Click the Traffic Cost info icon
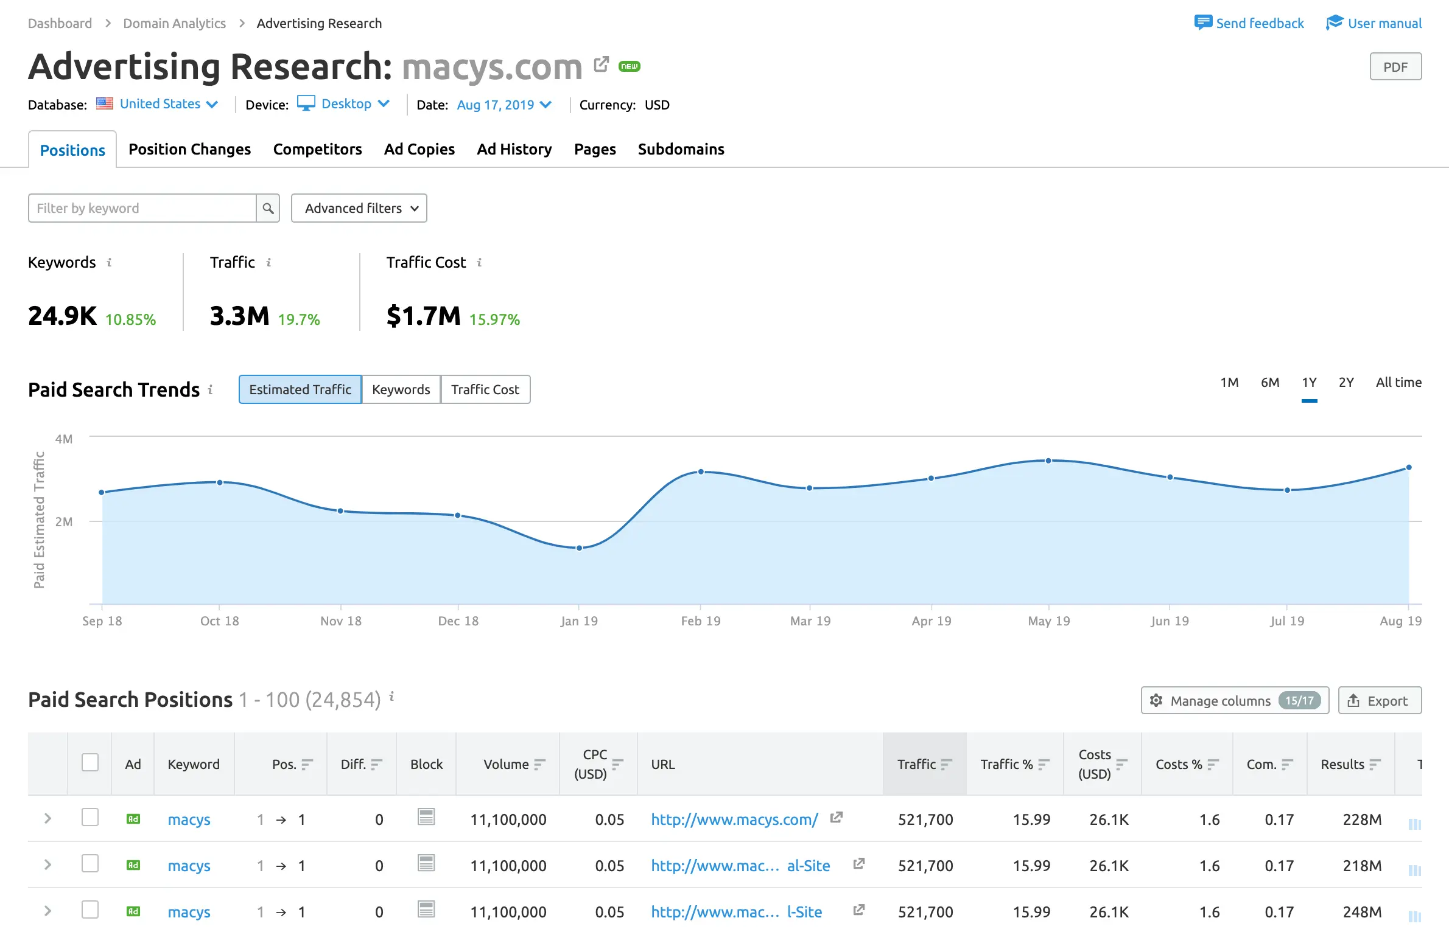The width and height of the screenshot is (1449, 932). click(480, 262)
